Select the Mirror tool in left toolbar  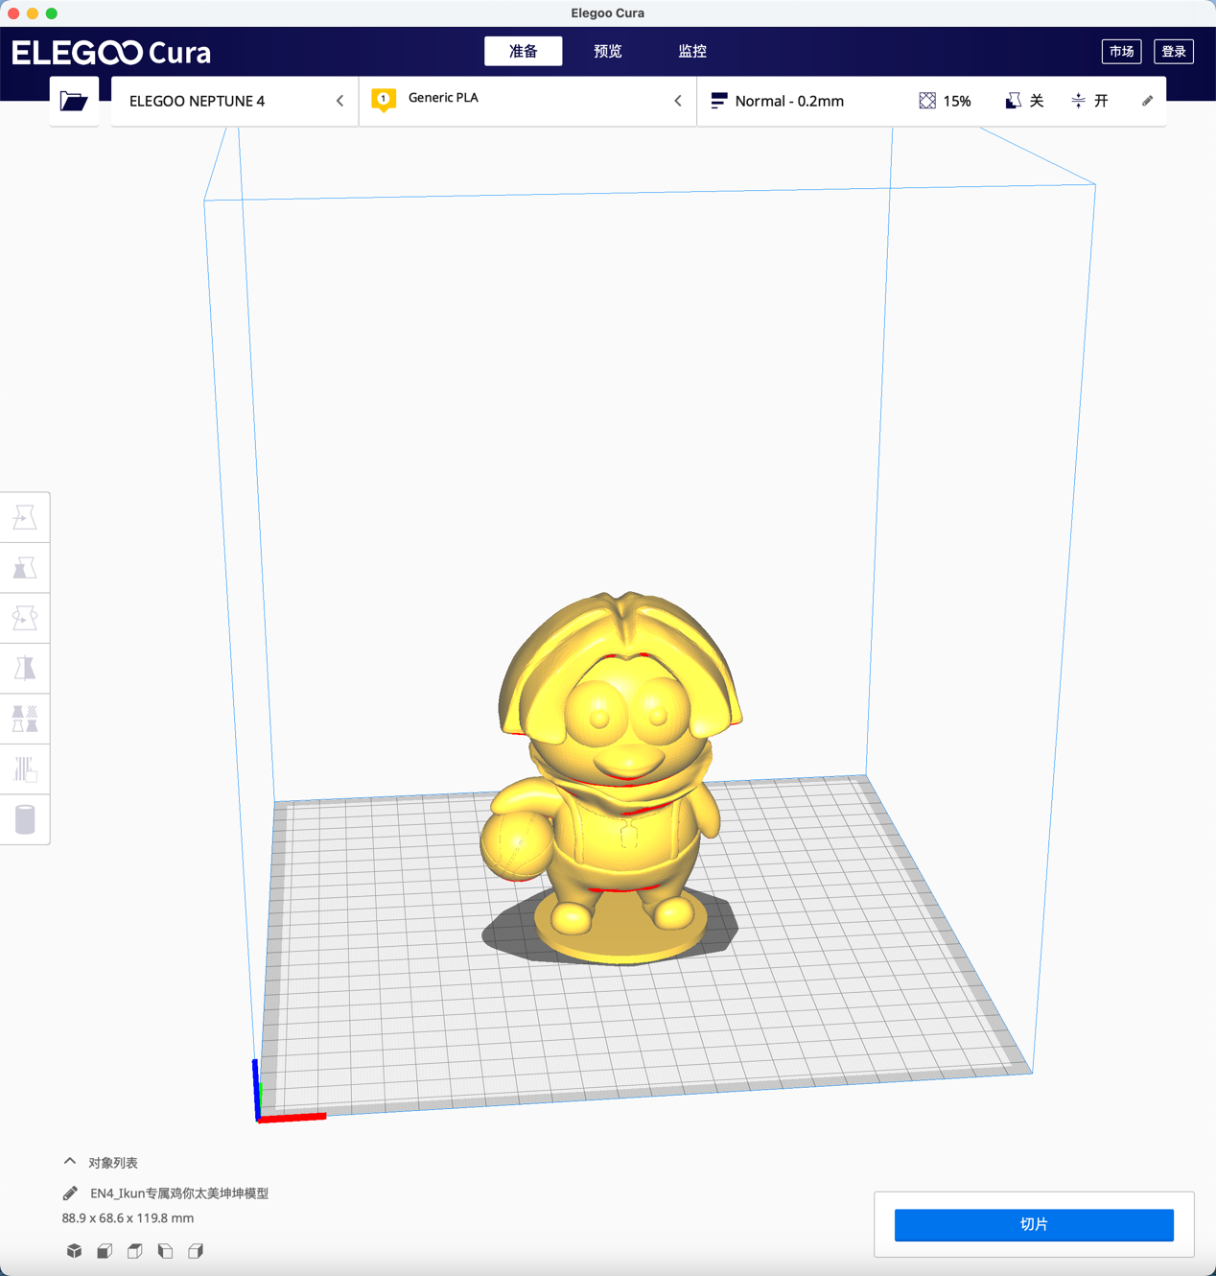pyautogui.click(x=25, y=668)
